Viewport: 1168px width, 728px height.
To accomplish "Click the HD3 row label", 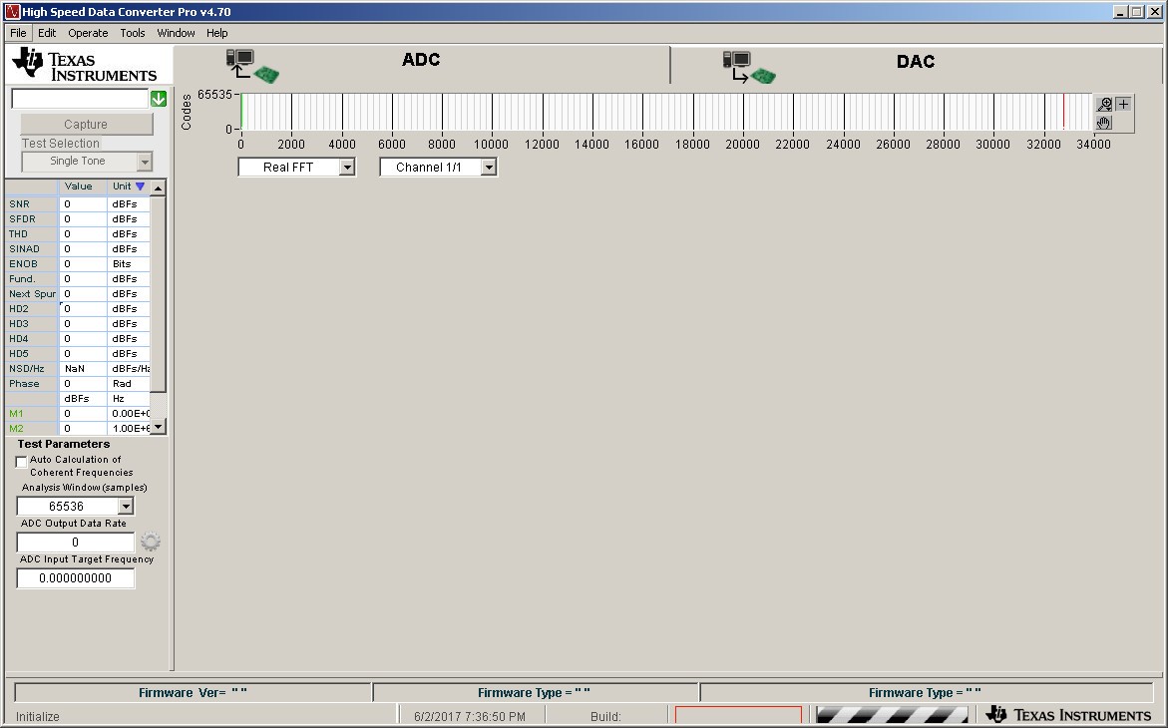I will pos(32,323).
